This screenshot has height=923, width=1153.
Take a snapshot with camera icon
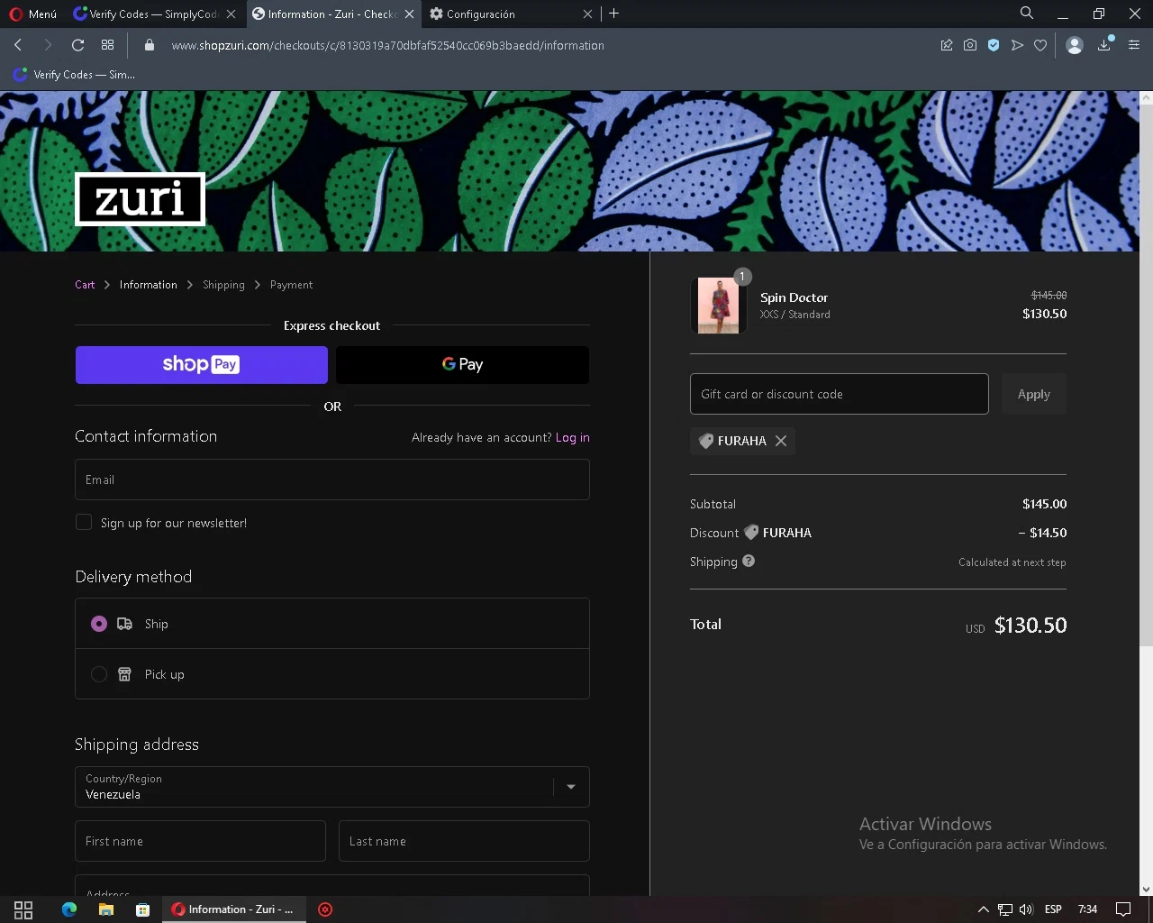pos(970,45)
